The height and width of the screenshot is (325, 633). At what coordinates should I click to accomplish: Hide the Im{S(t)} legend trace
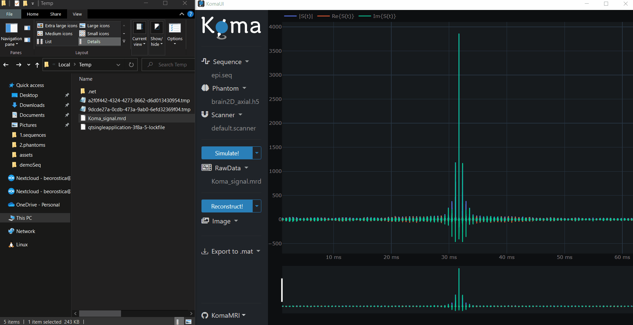(x=377, y=16)
